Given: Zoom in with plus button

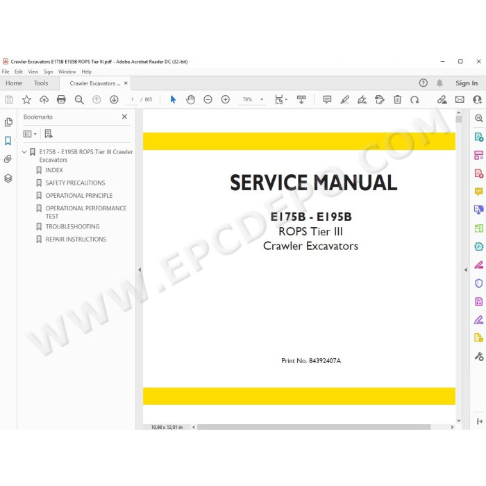Looking at the screenshot, I should pyautogui.click(x=226, y=99).
